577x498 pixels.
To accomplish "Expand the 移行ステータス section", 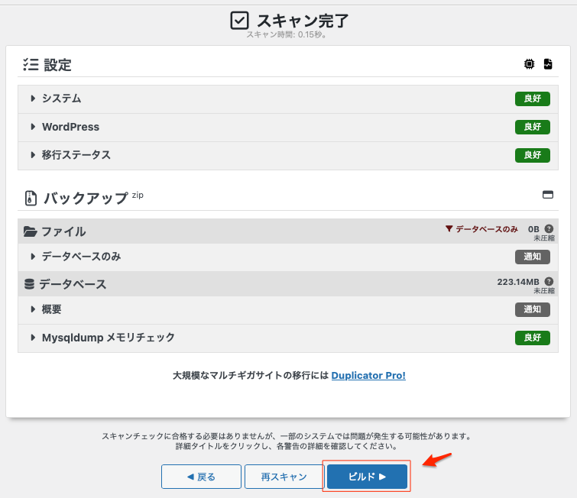I will point(76,155).
